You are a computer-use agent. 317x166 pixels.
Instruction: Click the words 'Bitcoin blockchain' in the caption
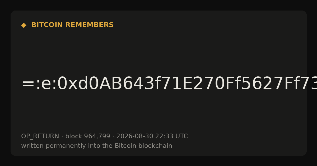click(x=143, y=146)
